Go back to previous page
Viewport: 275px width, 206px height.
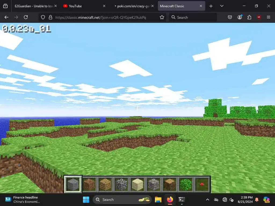(x=6, y=17)
